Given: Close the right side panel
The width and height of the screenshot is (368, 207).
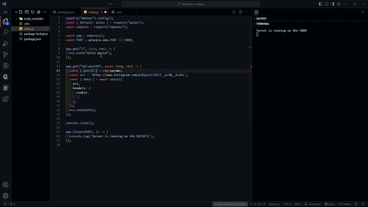Looking at the screenshot, I should [363, 12].
